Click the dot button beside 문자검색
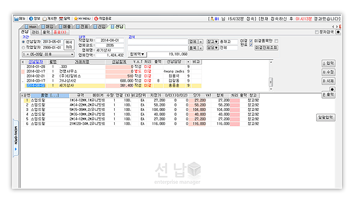The height and width of the screenshot is (203, 354). coord(338,32)
